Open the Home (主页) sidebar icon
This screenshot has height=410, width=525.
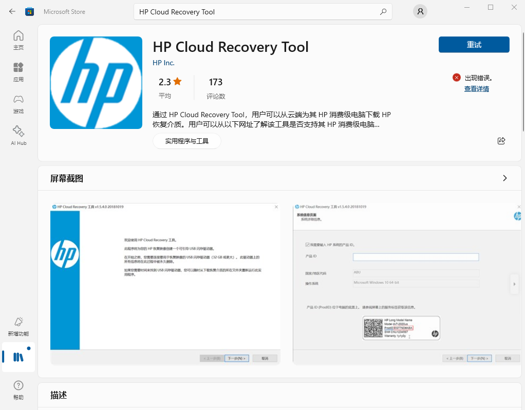pos(18,41)
